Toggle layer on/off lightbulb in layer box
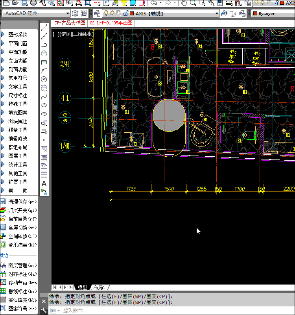 (106, 13)
